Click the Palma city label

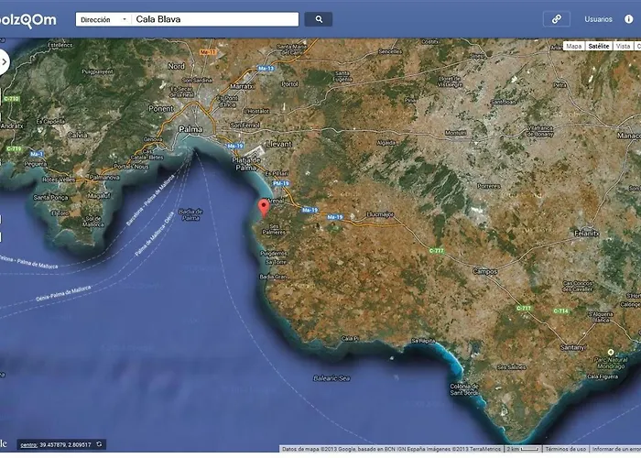tap(190, 129)
